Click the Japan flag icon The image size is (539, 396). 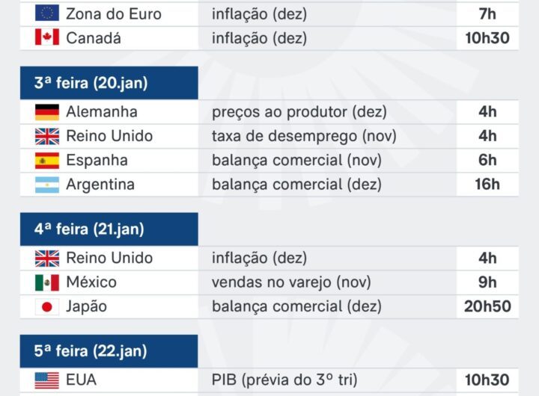coord(47,306)
